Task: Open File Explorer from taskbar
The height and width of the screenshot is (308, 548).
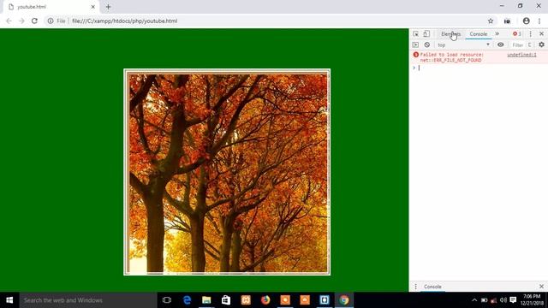Action: tap(206, 300)
